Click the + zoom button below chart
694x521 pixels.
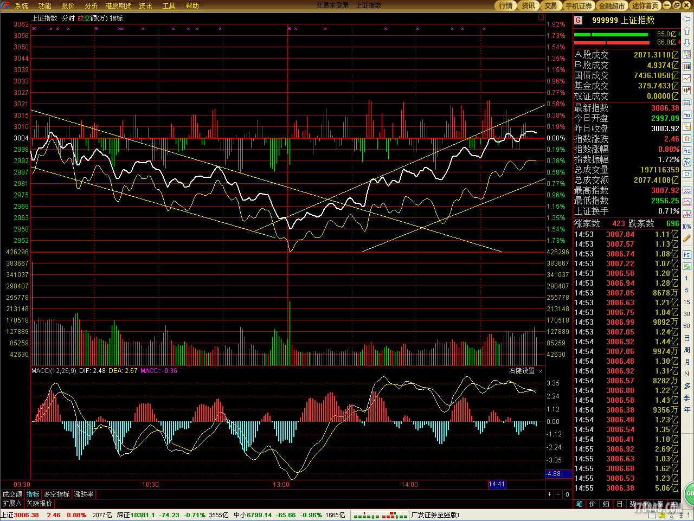(550, 494)
